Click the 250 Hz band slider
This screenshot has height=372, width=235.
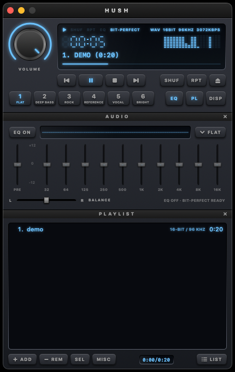click(x=104, y=165)
